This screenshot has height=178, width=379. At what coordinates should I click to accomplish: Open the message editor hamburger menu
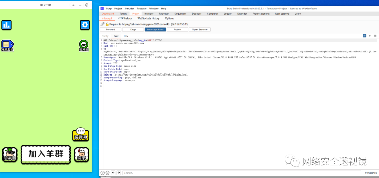tap(375, 36)
